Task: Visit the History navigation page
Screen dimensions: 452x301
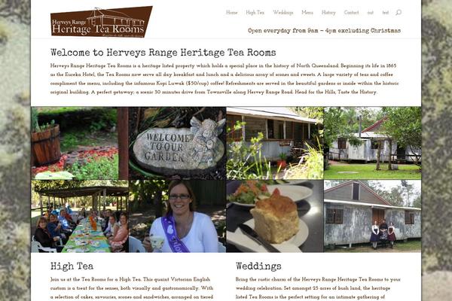Action: (328, 12)
